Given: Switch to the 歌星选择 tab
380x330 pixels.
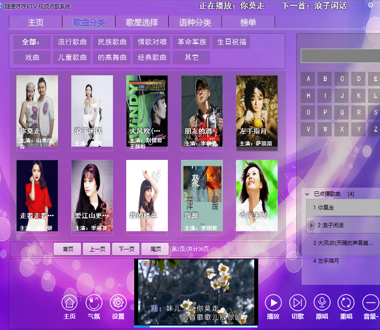Looking at the screenshot, I should click(142, 22).
